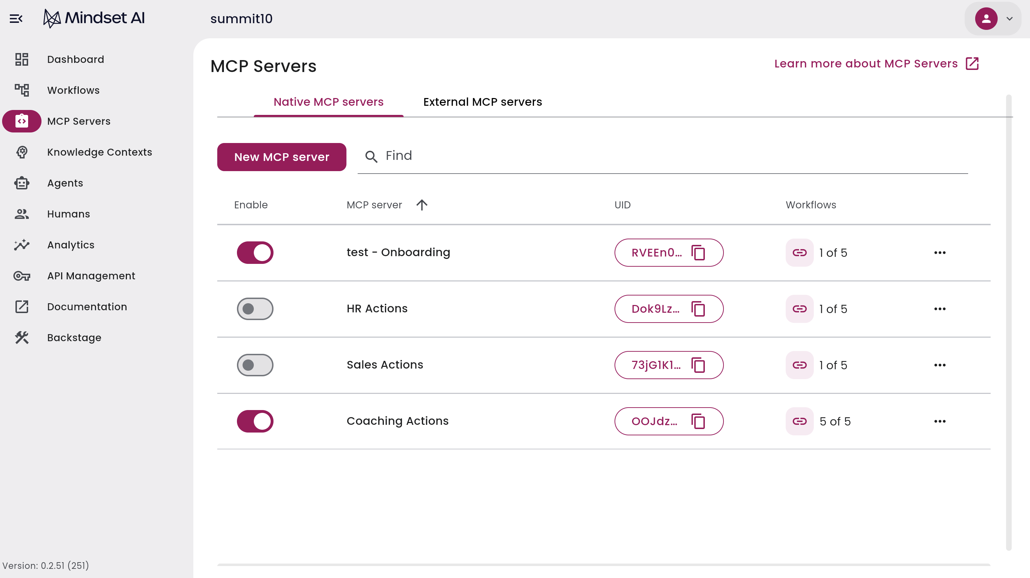Click the link icon for Sales Actions workflows
Screen dimensions: 1030x578
click(799, 365)
